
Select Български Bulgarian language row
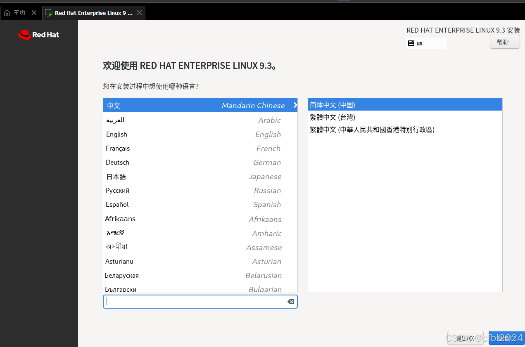tap(200, 288)
